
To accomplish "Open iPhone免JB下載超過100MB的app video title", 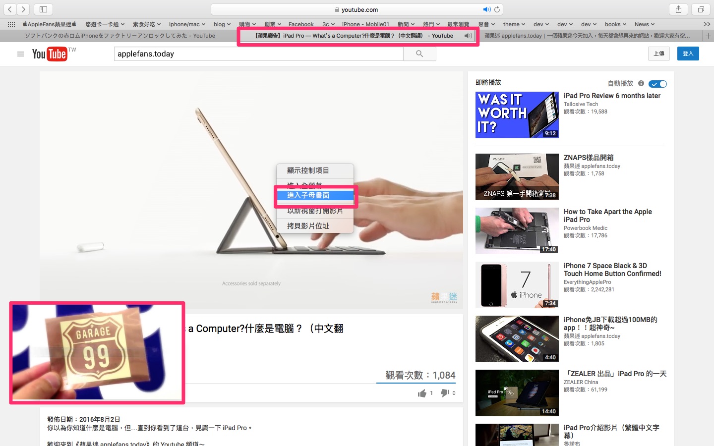I will click(x=610, y=324).
